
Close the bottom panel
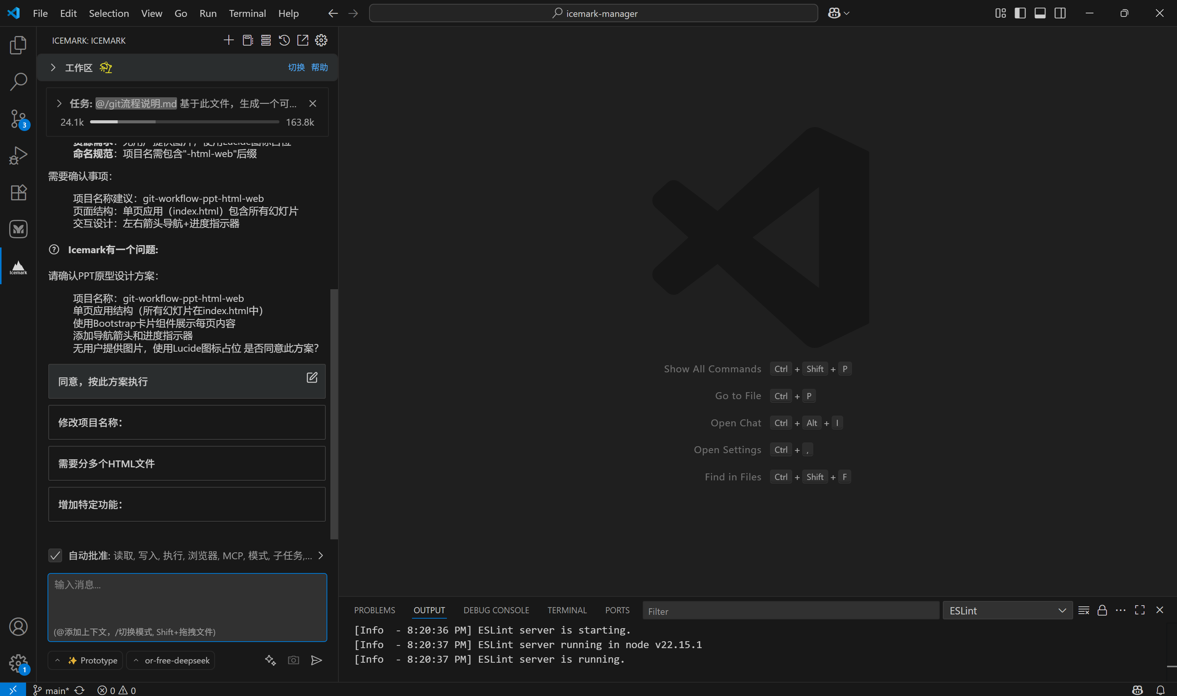(1159, 610)
